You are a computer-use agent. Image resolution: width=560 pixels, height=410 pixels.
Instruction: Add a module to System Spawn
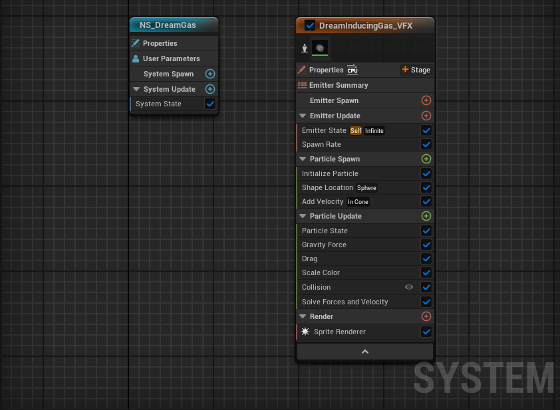[x=210, y=74]
